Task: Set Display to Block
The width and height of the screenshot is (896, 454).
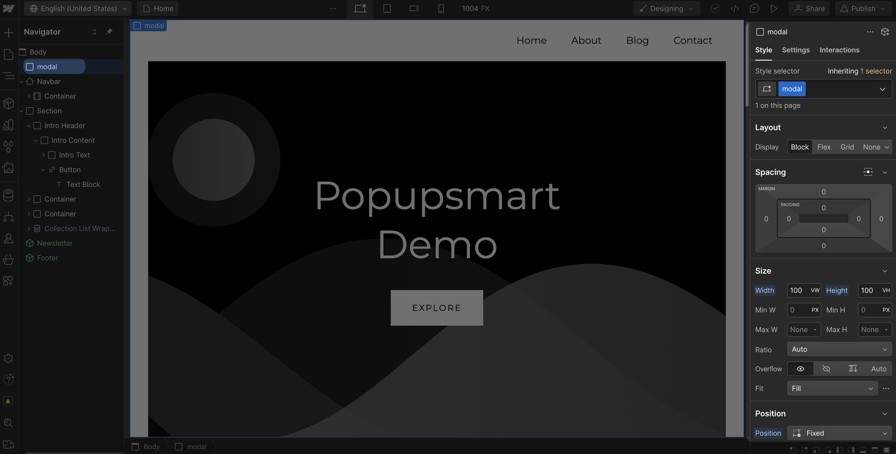Action: click(x=800, y=147)
